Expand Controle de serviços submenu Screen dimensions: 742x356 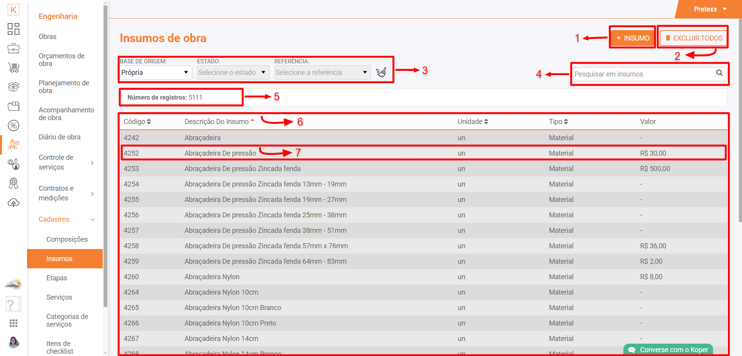[66, 162]
